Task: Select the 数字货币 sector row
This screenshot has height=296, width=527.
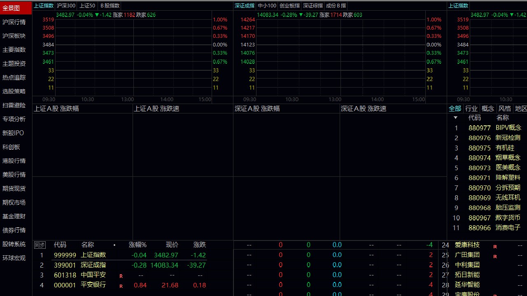Action: point(507,217)
